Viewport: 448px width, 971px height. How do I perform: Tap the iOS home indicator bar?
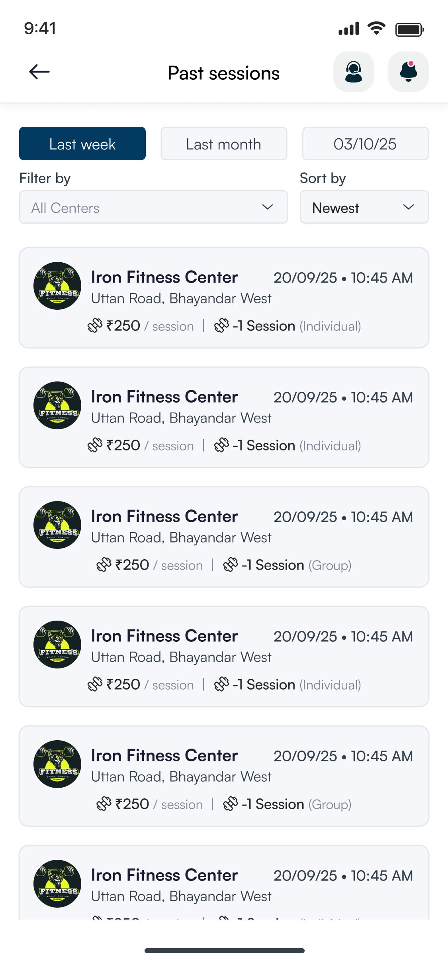[224, 951]
